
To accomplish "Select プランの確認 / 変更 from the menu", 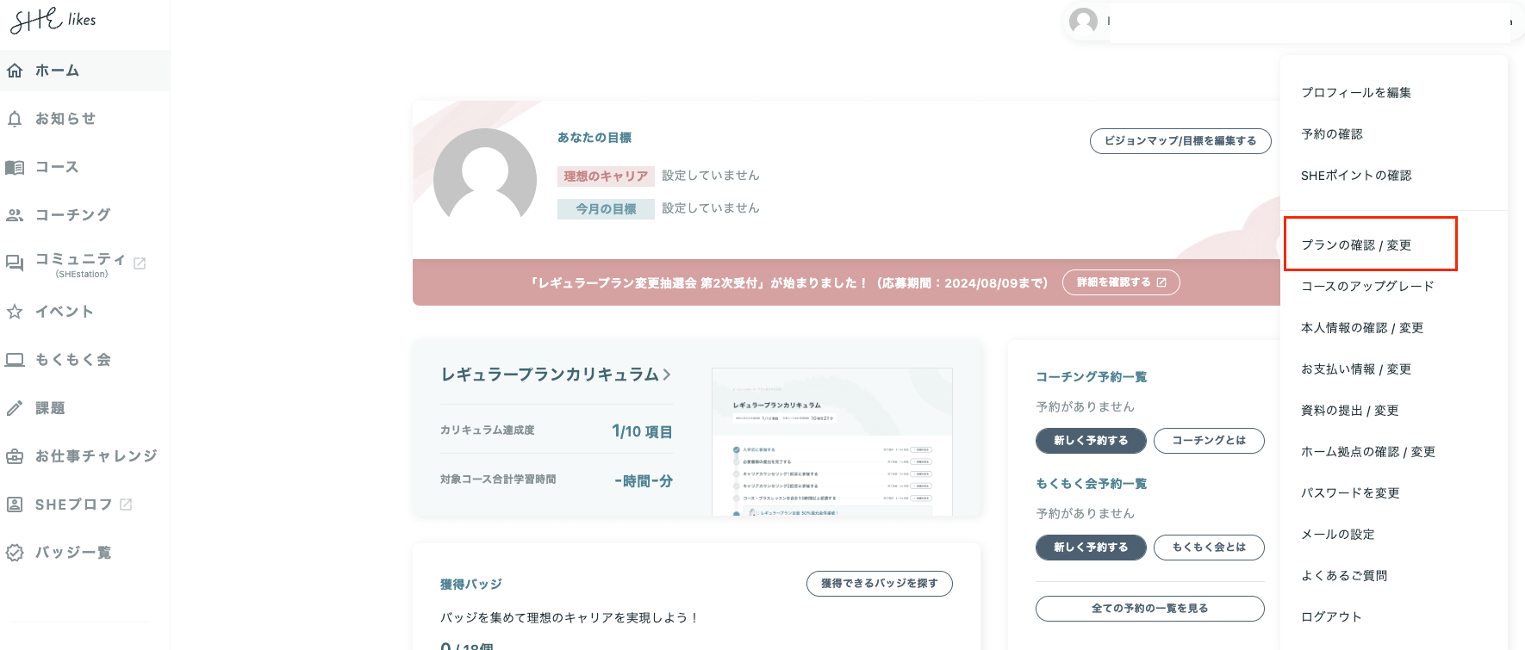I will 1356,245.
